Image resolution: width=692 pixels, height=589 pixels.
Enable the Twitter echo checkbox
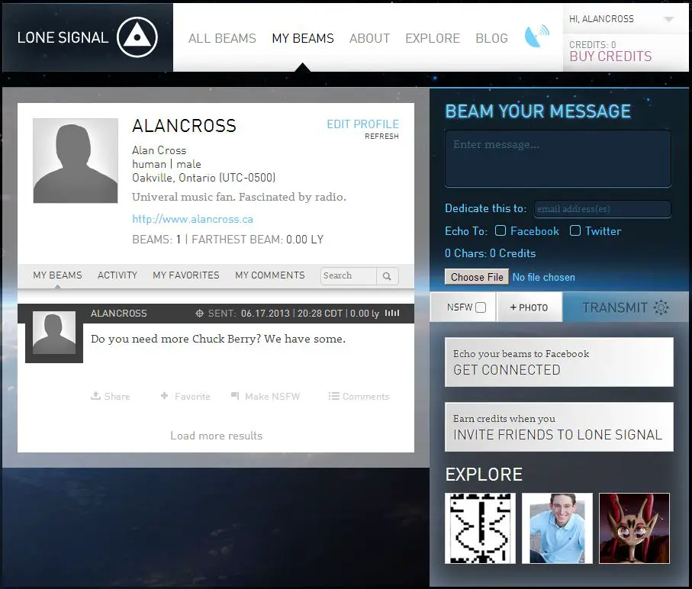click(575, 230)
